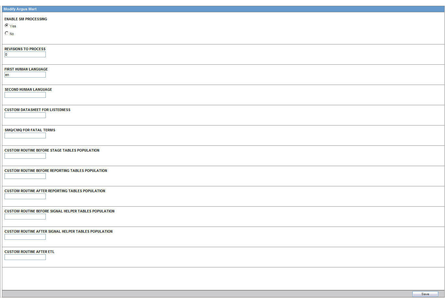Click CUSTOM ROUTINE BEFORE REPORTING TABLES POPULATION label
The width and height of the screenshot is (445, 298).
56,171
